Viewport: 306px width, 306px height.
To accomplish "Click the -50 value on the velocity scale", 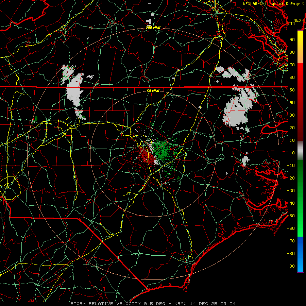I will point(291,216).
